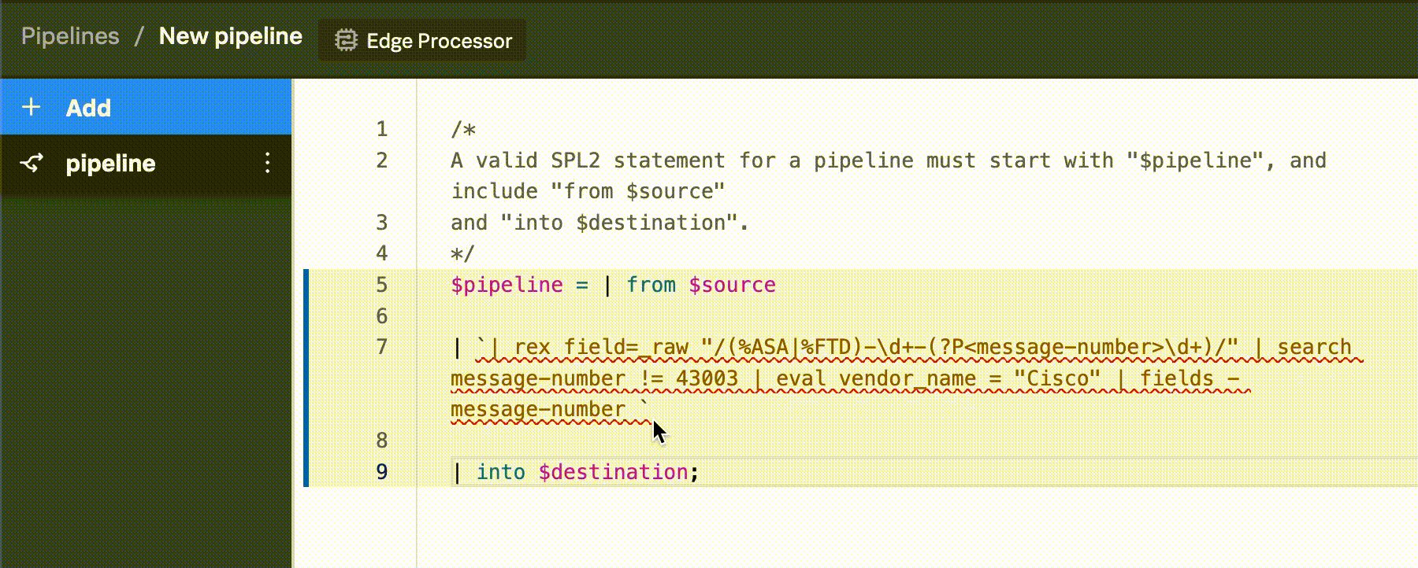Place cursor on $destination in line 9
Image resolution: width=1418 pixels, height=568 pixels.
613,472
